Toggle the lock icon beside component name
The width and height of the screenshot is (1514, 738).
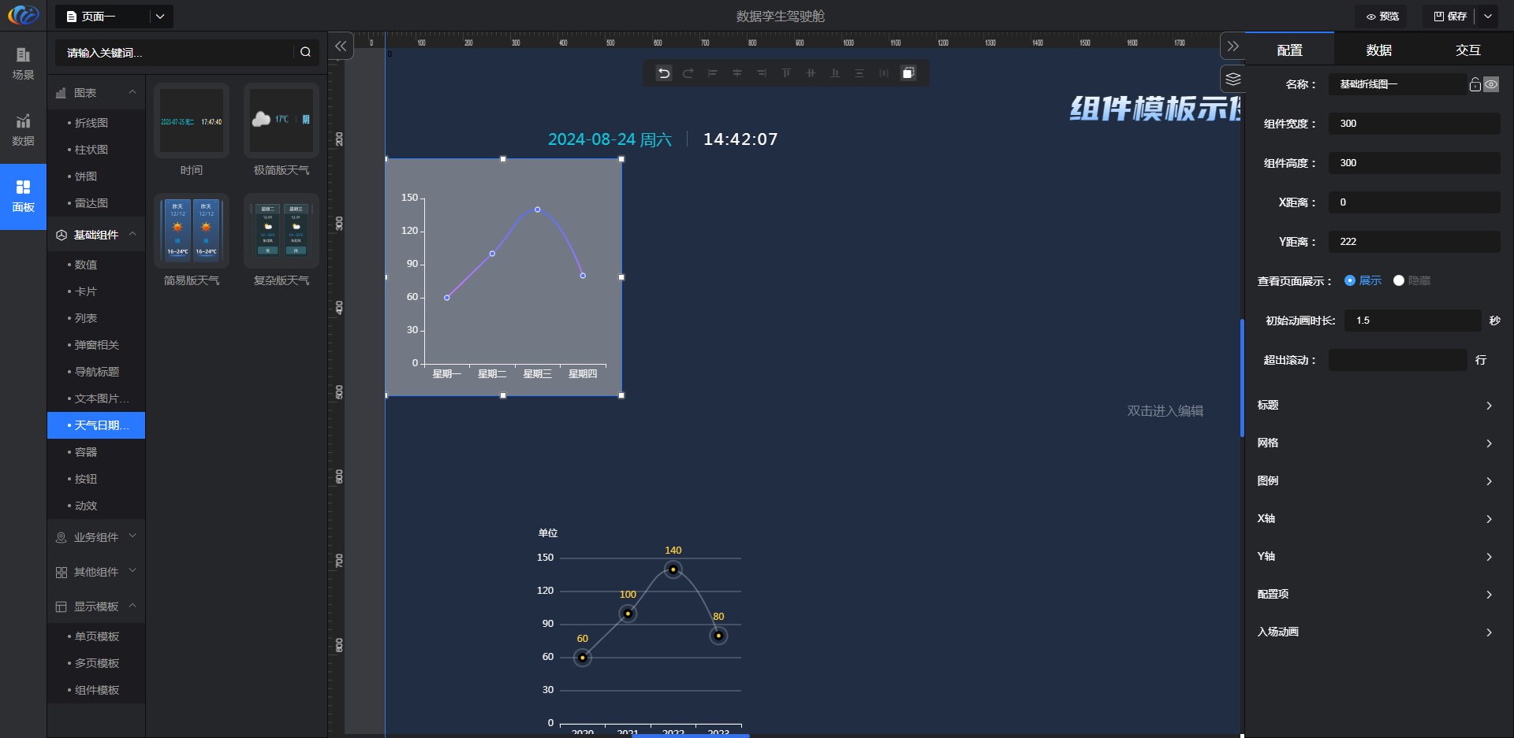pyautogui.click(x=1475, y=84)
